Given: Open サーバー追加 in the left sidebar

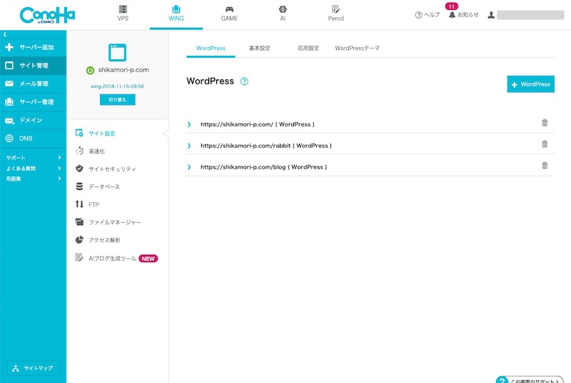Looking at the screenshot, I should (x=33, y=48).
